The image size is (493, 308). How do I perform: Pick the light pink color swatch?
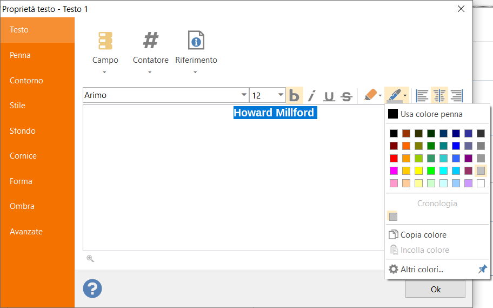click(394, 183)
